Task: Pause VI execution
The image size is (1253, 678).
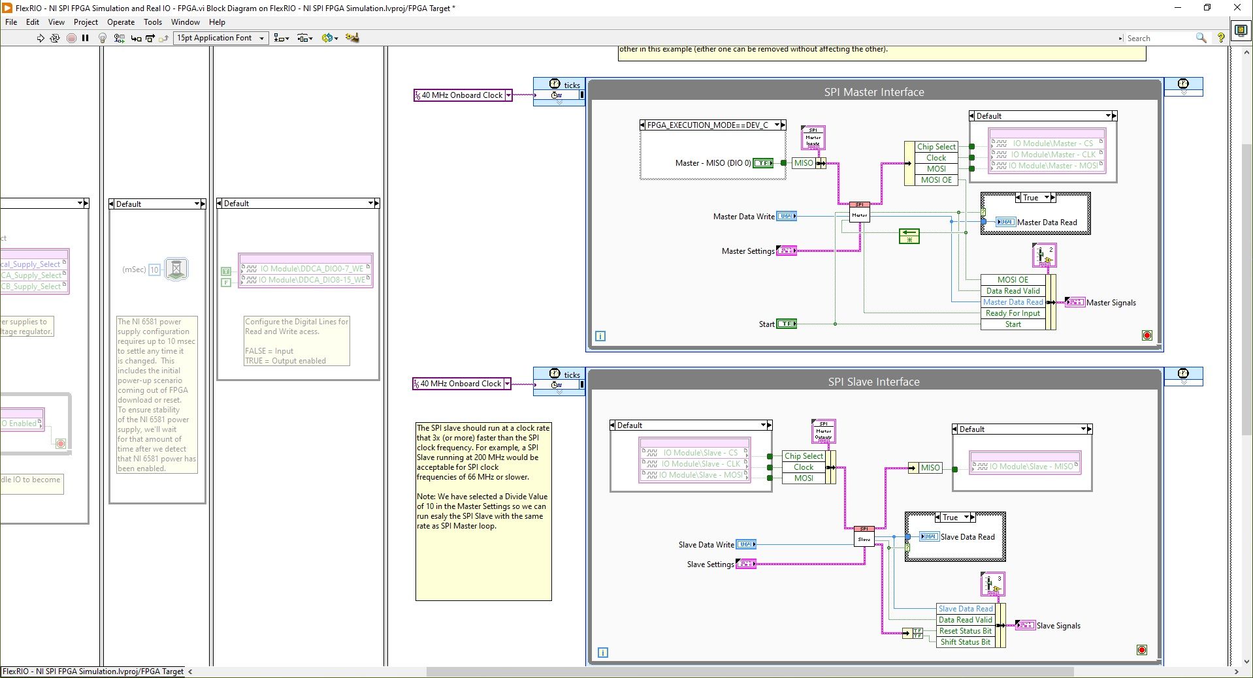Action: tap(86, 38)
